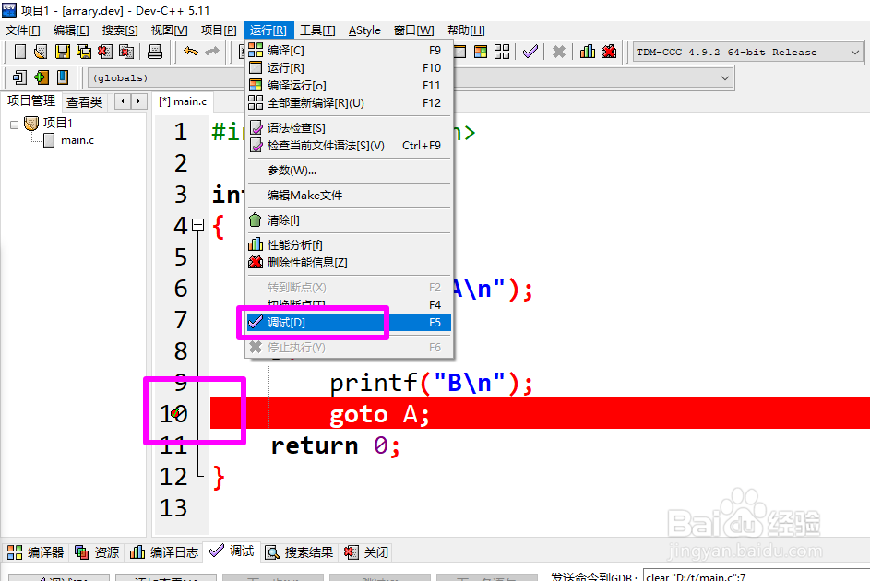Open the 资源 bottom tab

(x=97, y=552)
